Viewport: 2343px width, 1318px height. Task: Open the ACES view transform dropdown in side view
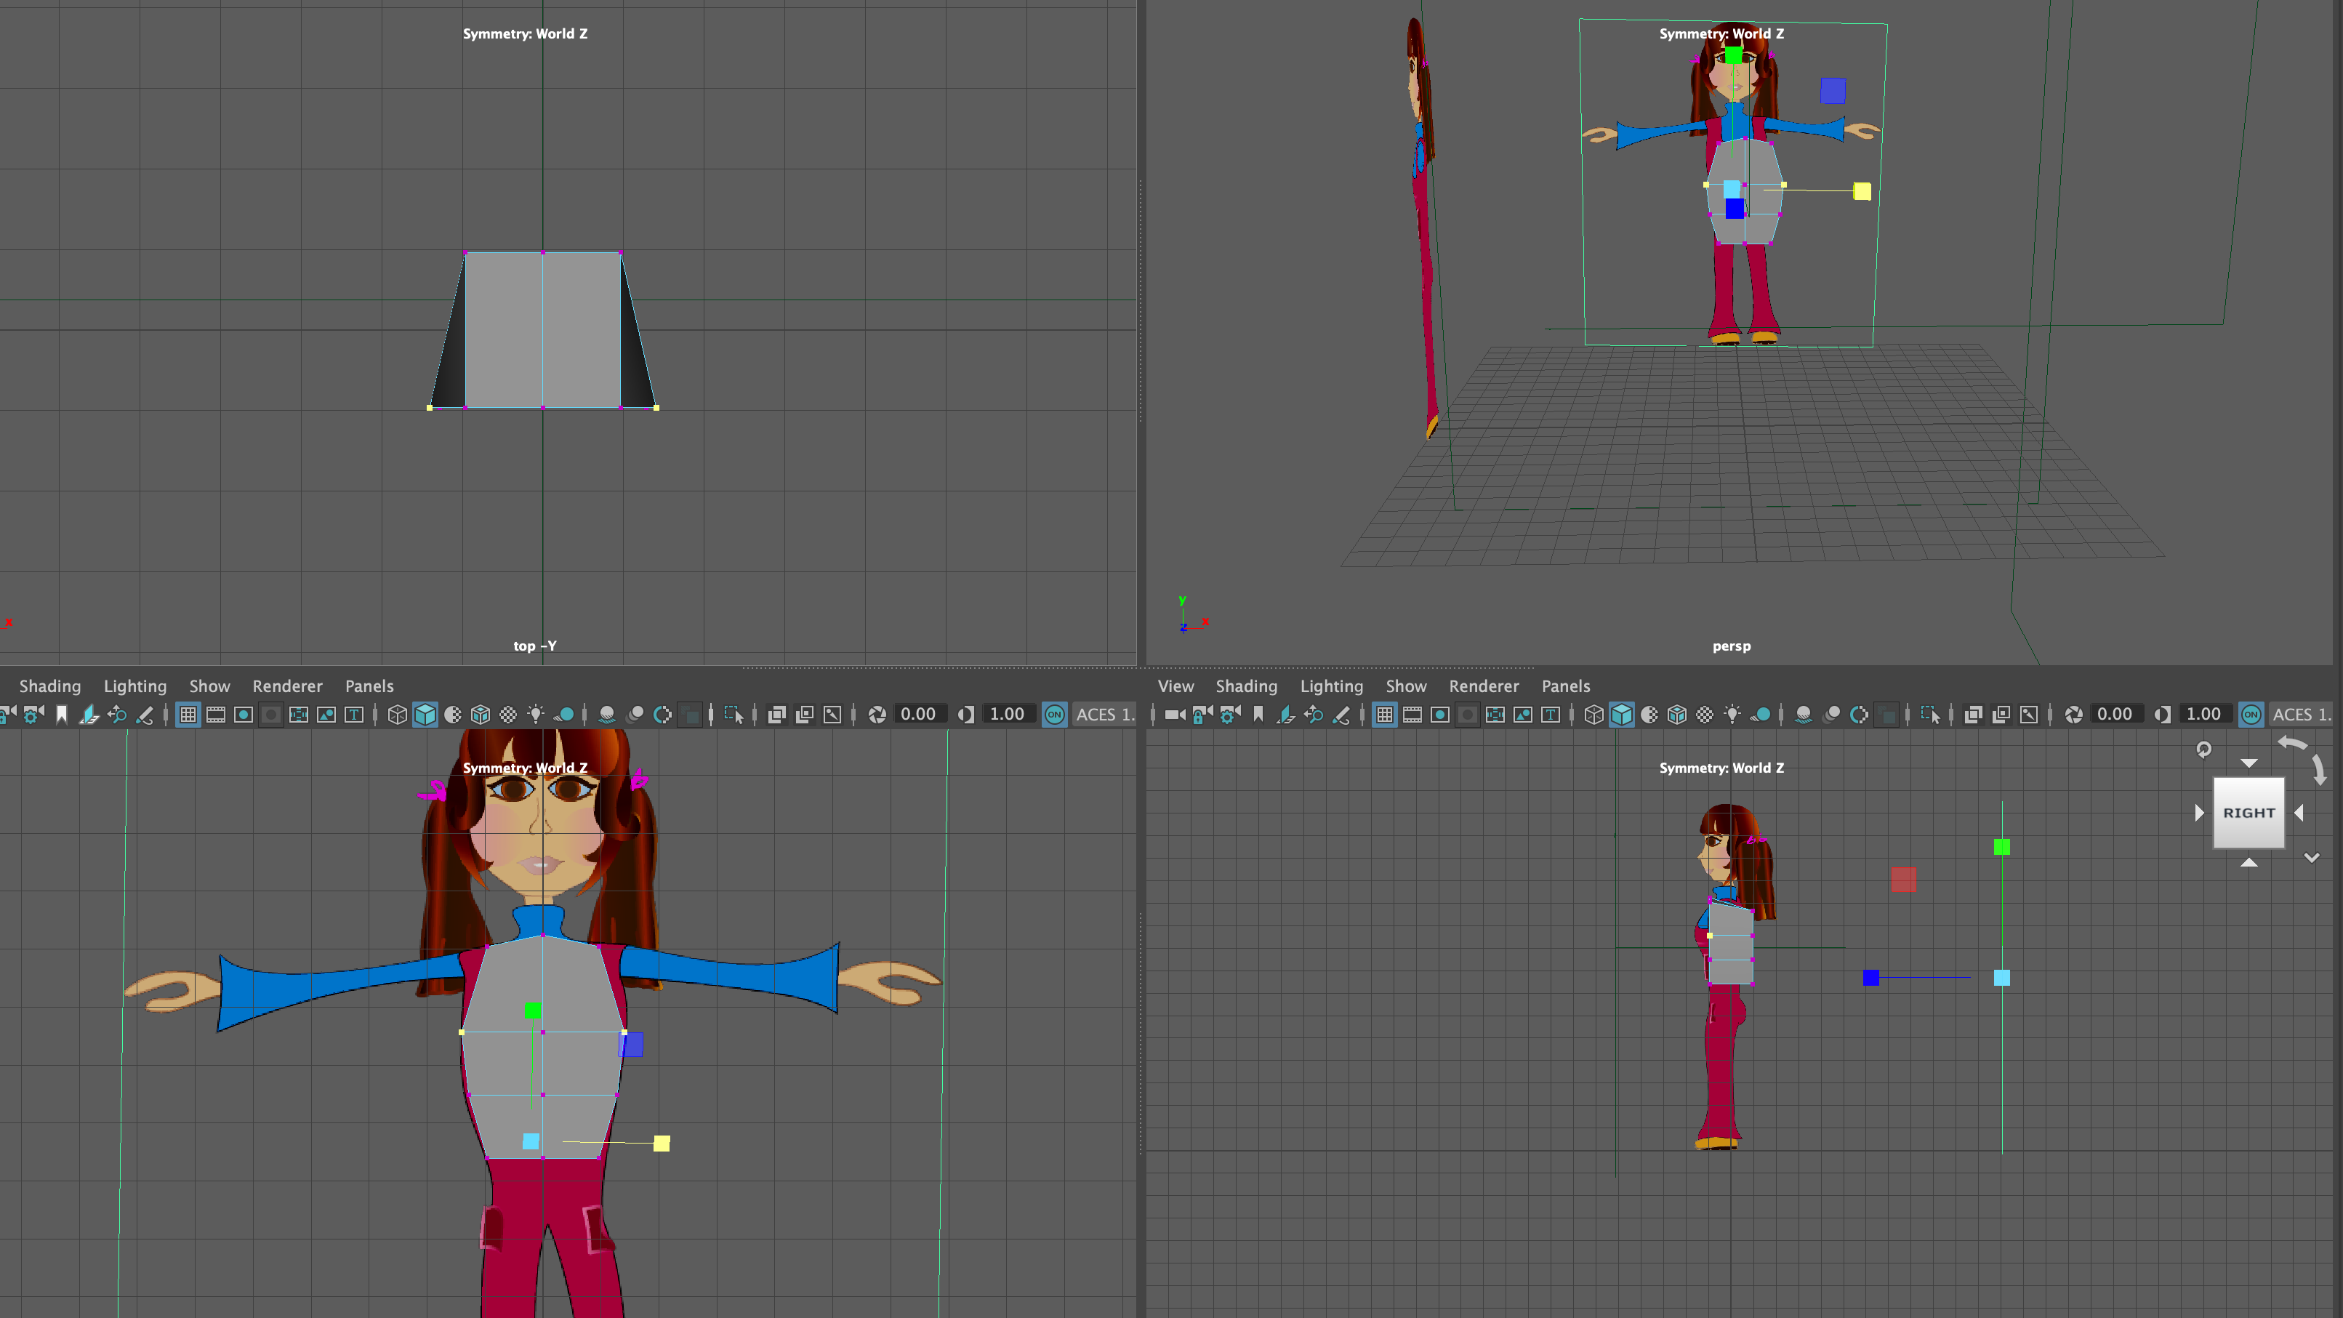[2300, 715]
